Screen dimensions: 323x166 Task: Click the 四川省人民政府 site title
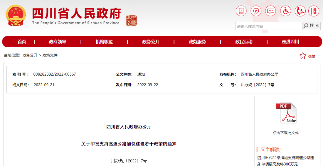(x=77, y=14)
